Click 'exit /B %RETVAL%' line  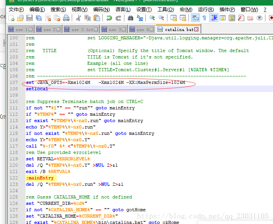[48, 171]
